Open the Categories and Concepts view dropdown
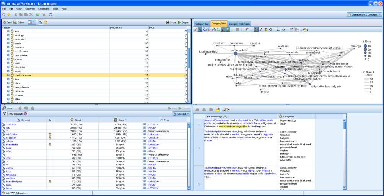 pyautogui.click(x=364, y=14)
